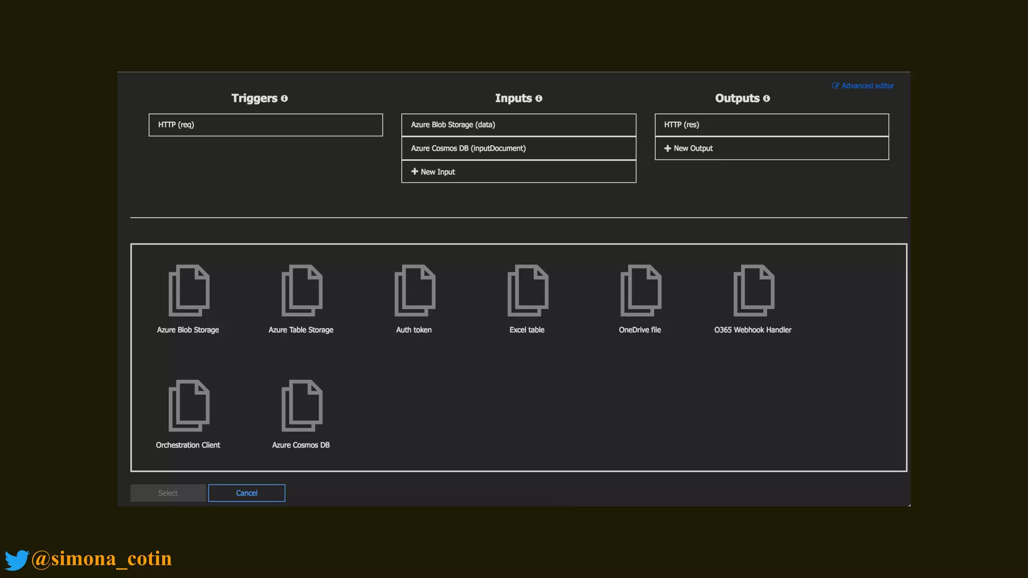Select the O365 Webhook Handler icon
The image size is (1028, 578).
pos(753,291)
